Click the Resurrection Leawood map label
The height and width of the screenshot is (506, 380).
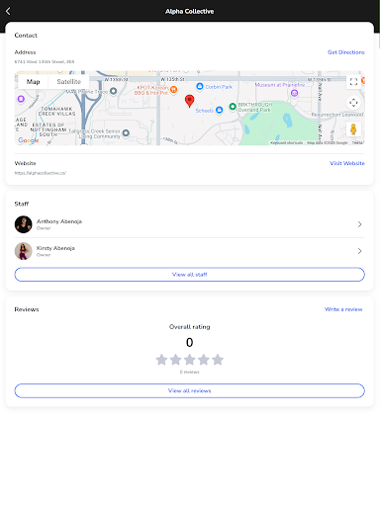pos(337,115)
